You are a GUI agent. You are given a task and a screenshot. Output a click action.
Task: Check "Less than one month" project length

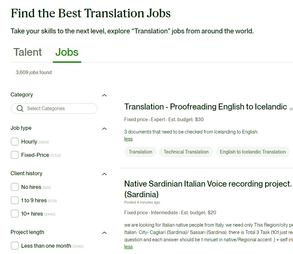pyautogui.click(x=15, y=245)
